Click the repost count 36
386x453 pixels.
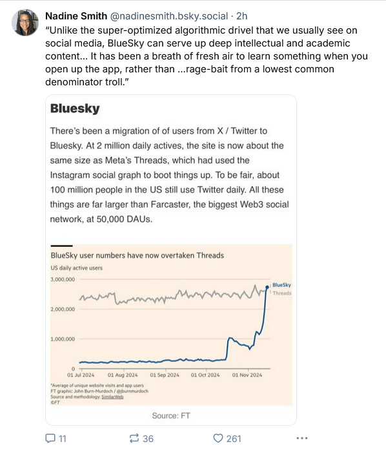tap(148, 439)
